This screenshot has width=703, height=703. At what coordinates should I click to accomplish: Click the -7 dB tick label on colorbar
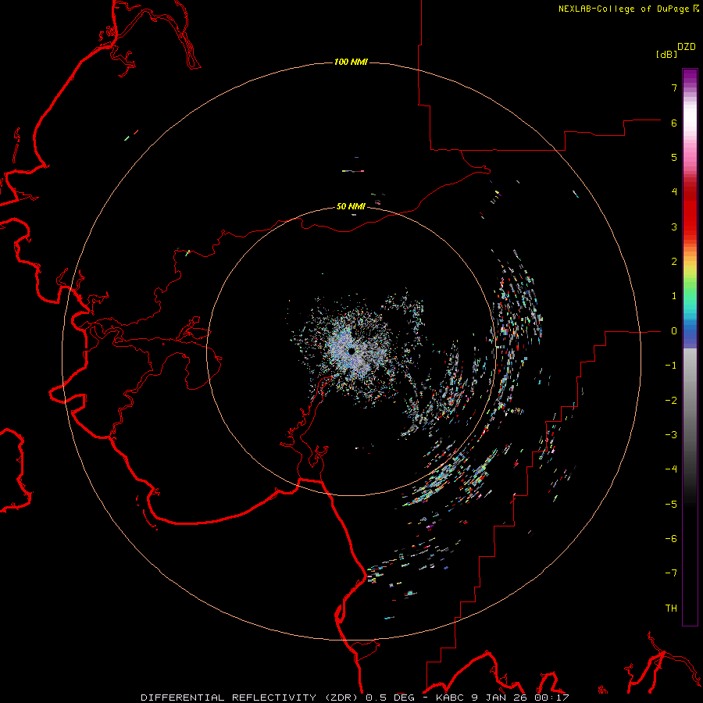point(671,573)
